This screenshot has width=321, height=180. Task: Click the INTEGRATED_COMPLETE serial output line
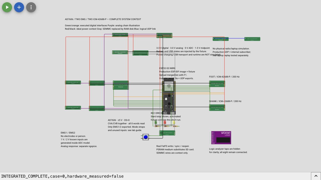point(62,176)
